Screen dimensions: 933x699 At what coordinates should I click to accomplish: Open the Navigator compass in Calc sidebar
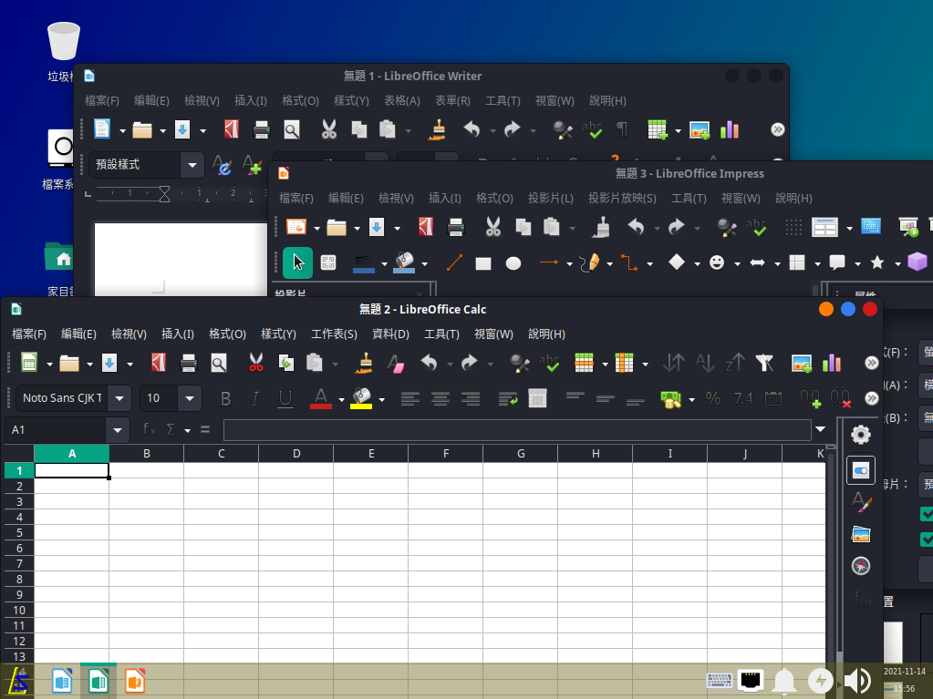coord(860,566)
